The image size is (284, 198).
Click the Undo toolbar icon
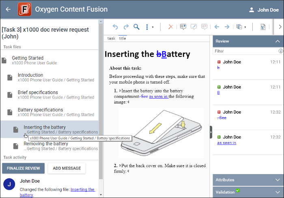(115, 27)
